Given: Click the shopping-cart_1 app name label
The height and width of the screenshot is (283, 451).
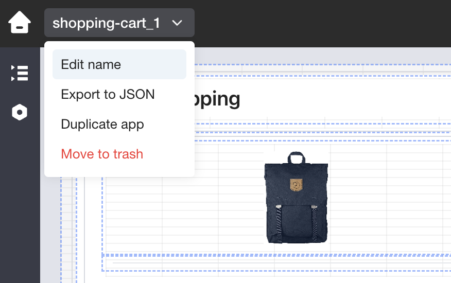Looking at the screenshot, I should click(x=106, y=23).
